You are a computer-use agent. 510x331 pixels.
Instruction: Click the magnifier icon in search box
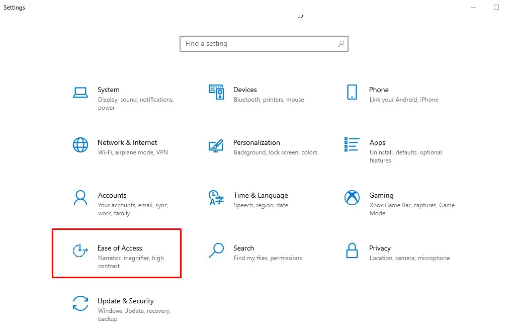341,44
